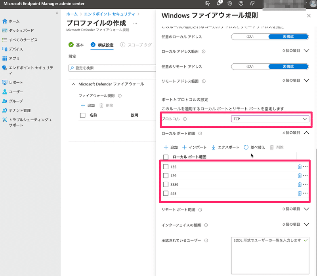The image size is (317, 276).
Task: Open テナント管理 in the sidebar
Action: coord(16,110)
